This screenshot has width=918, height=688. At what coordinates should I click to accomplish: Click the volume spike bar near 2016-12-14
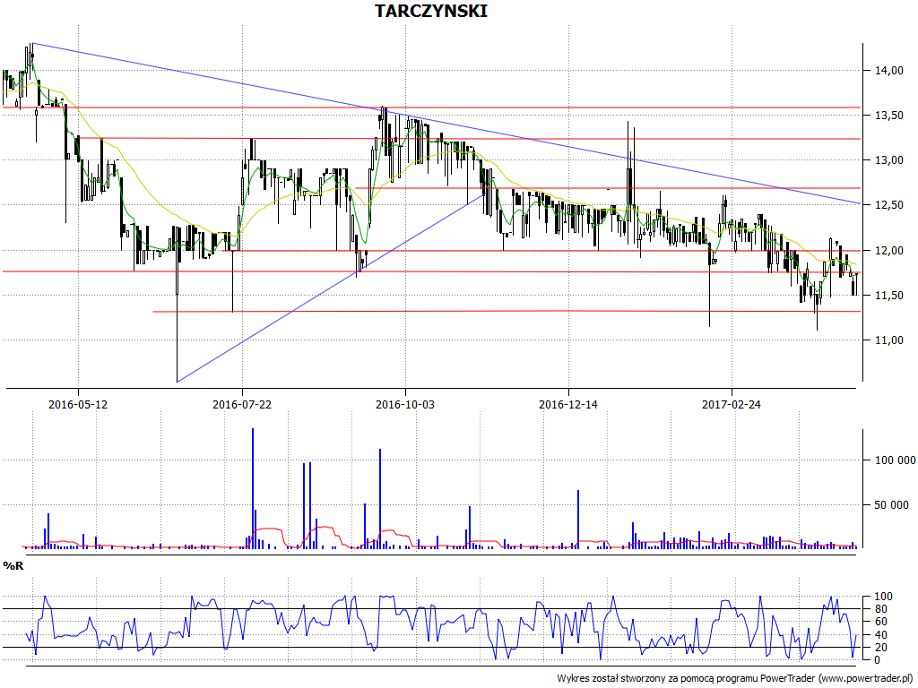coord(578,520)
